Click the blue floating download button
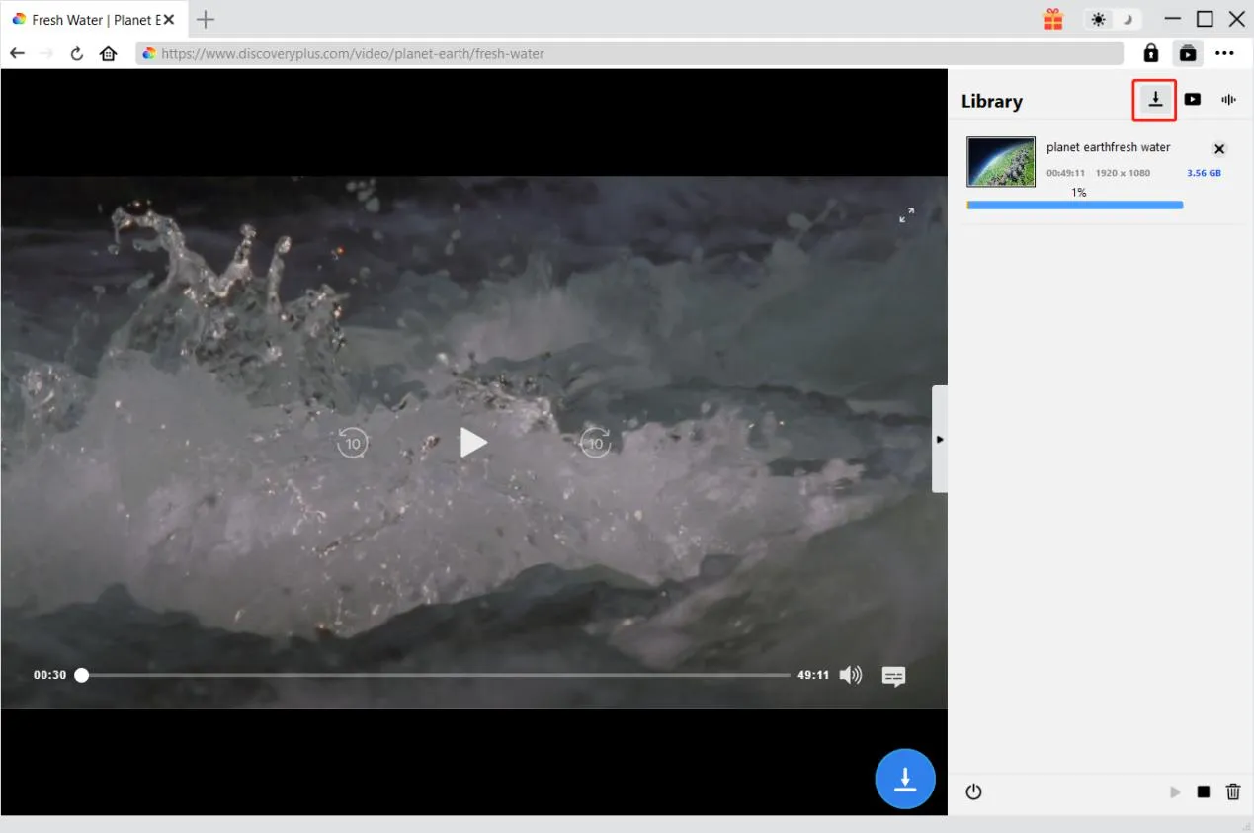Screen dimensions: 1254x833 click(x=904, y=779)
